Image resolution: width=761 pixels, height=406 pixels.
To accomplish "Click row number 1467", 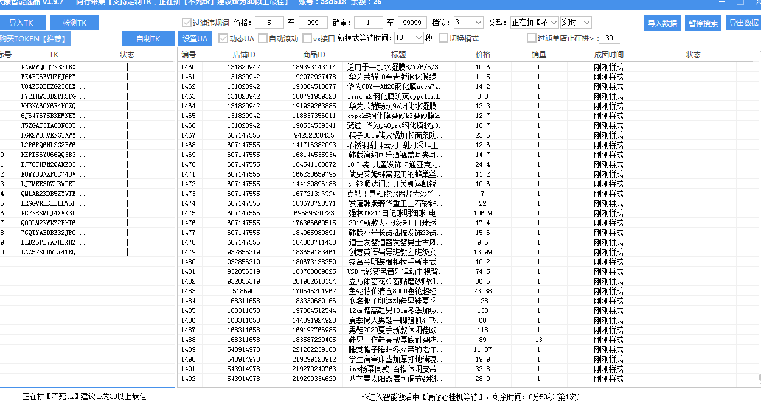I will [x=189, y=135].
